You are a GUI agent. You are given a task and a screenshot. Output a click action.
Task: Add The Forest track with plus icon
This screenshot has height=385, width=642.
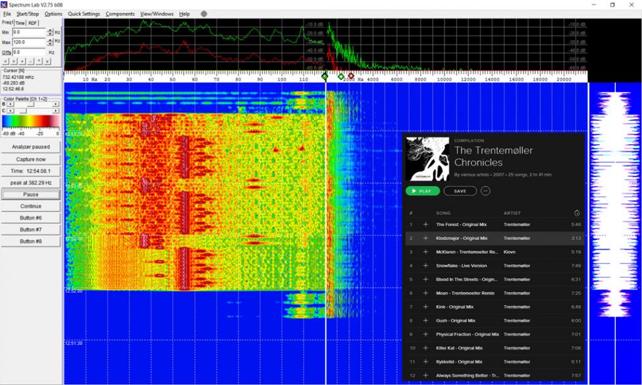[425, 225]
